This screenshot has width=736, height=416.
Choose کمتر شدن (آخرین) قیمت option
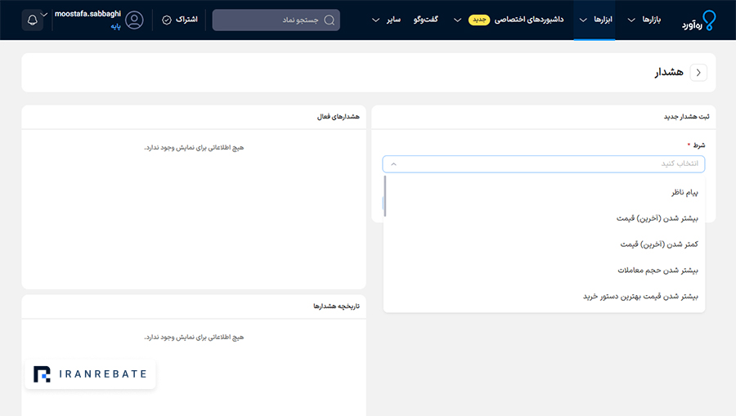tap(544, 244)
